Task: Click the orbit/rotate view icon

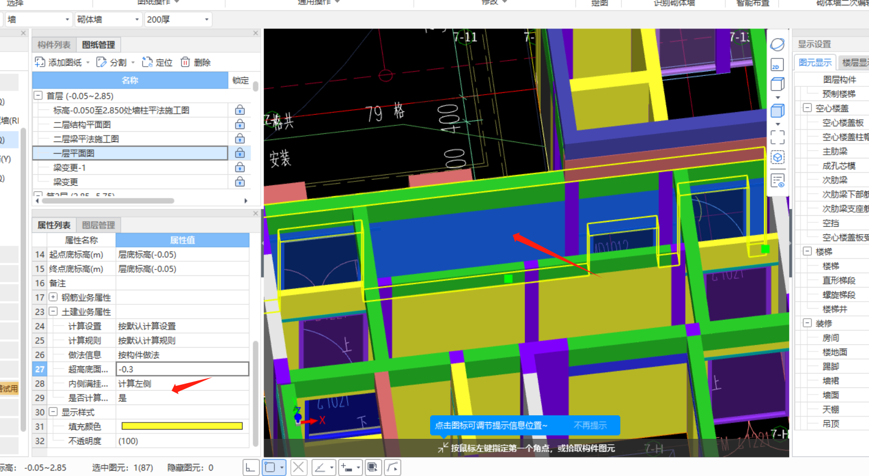Action: click(777, 44)
